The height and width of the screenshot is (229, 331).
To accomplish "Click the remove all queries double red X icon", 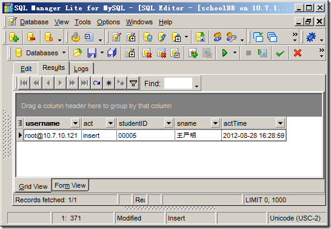I will click(x=161, y=53).
